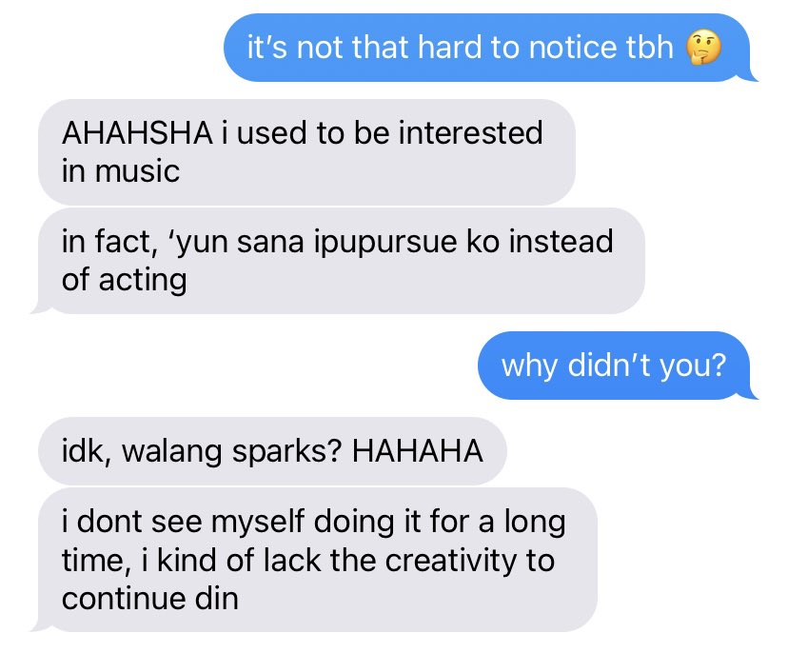Click the word "instead" in gray bubble
The height and width of the screenshot is (653, 788).
pyautogui.click(x=561, y=242)
